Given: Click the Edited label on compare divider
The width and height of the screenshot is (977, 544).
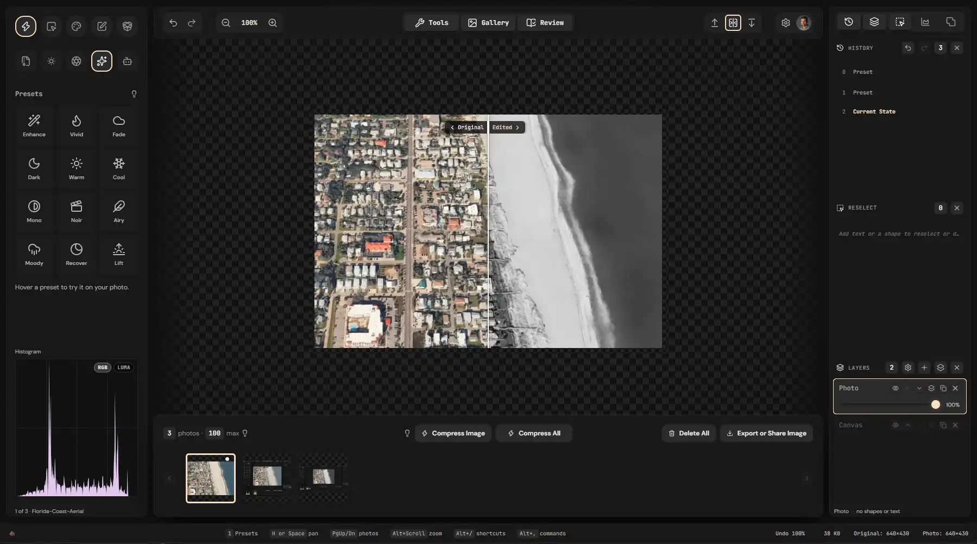Looking at the screenshot, I should [x=506, y=128].
